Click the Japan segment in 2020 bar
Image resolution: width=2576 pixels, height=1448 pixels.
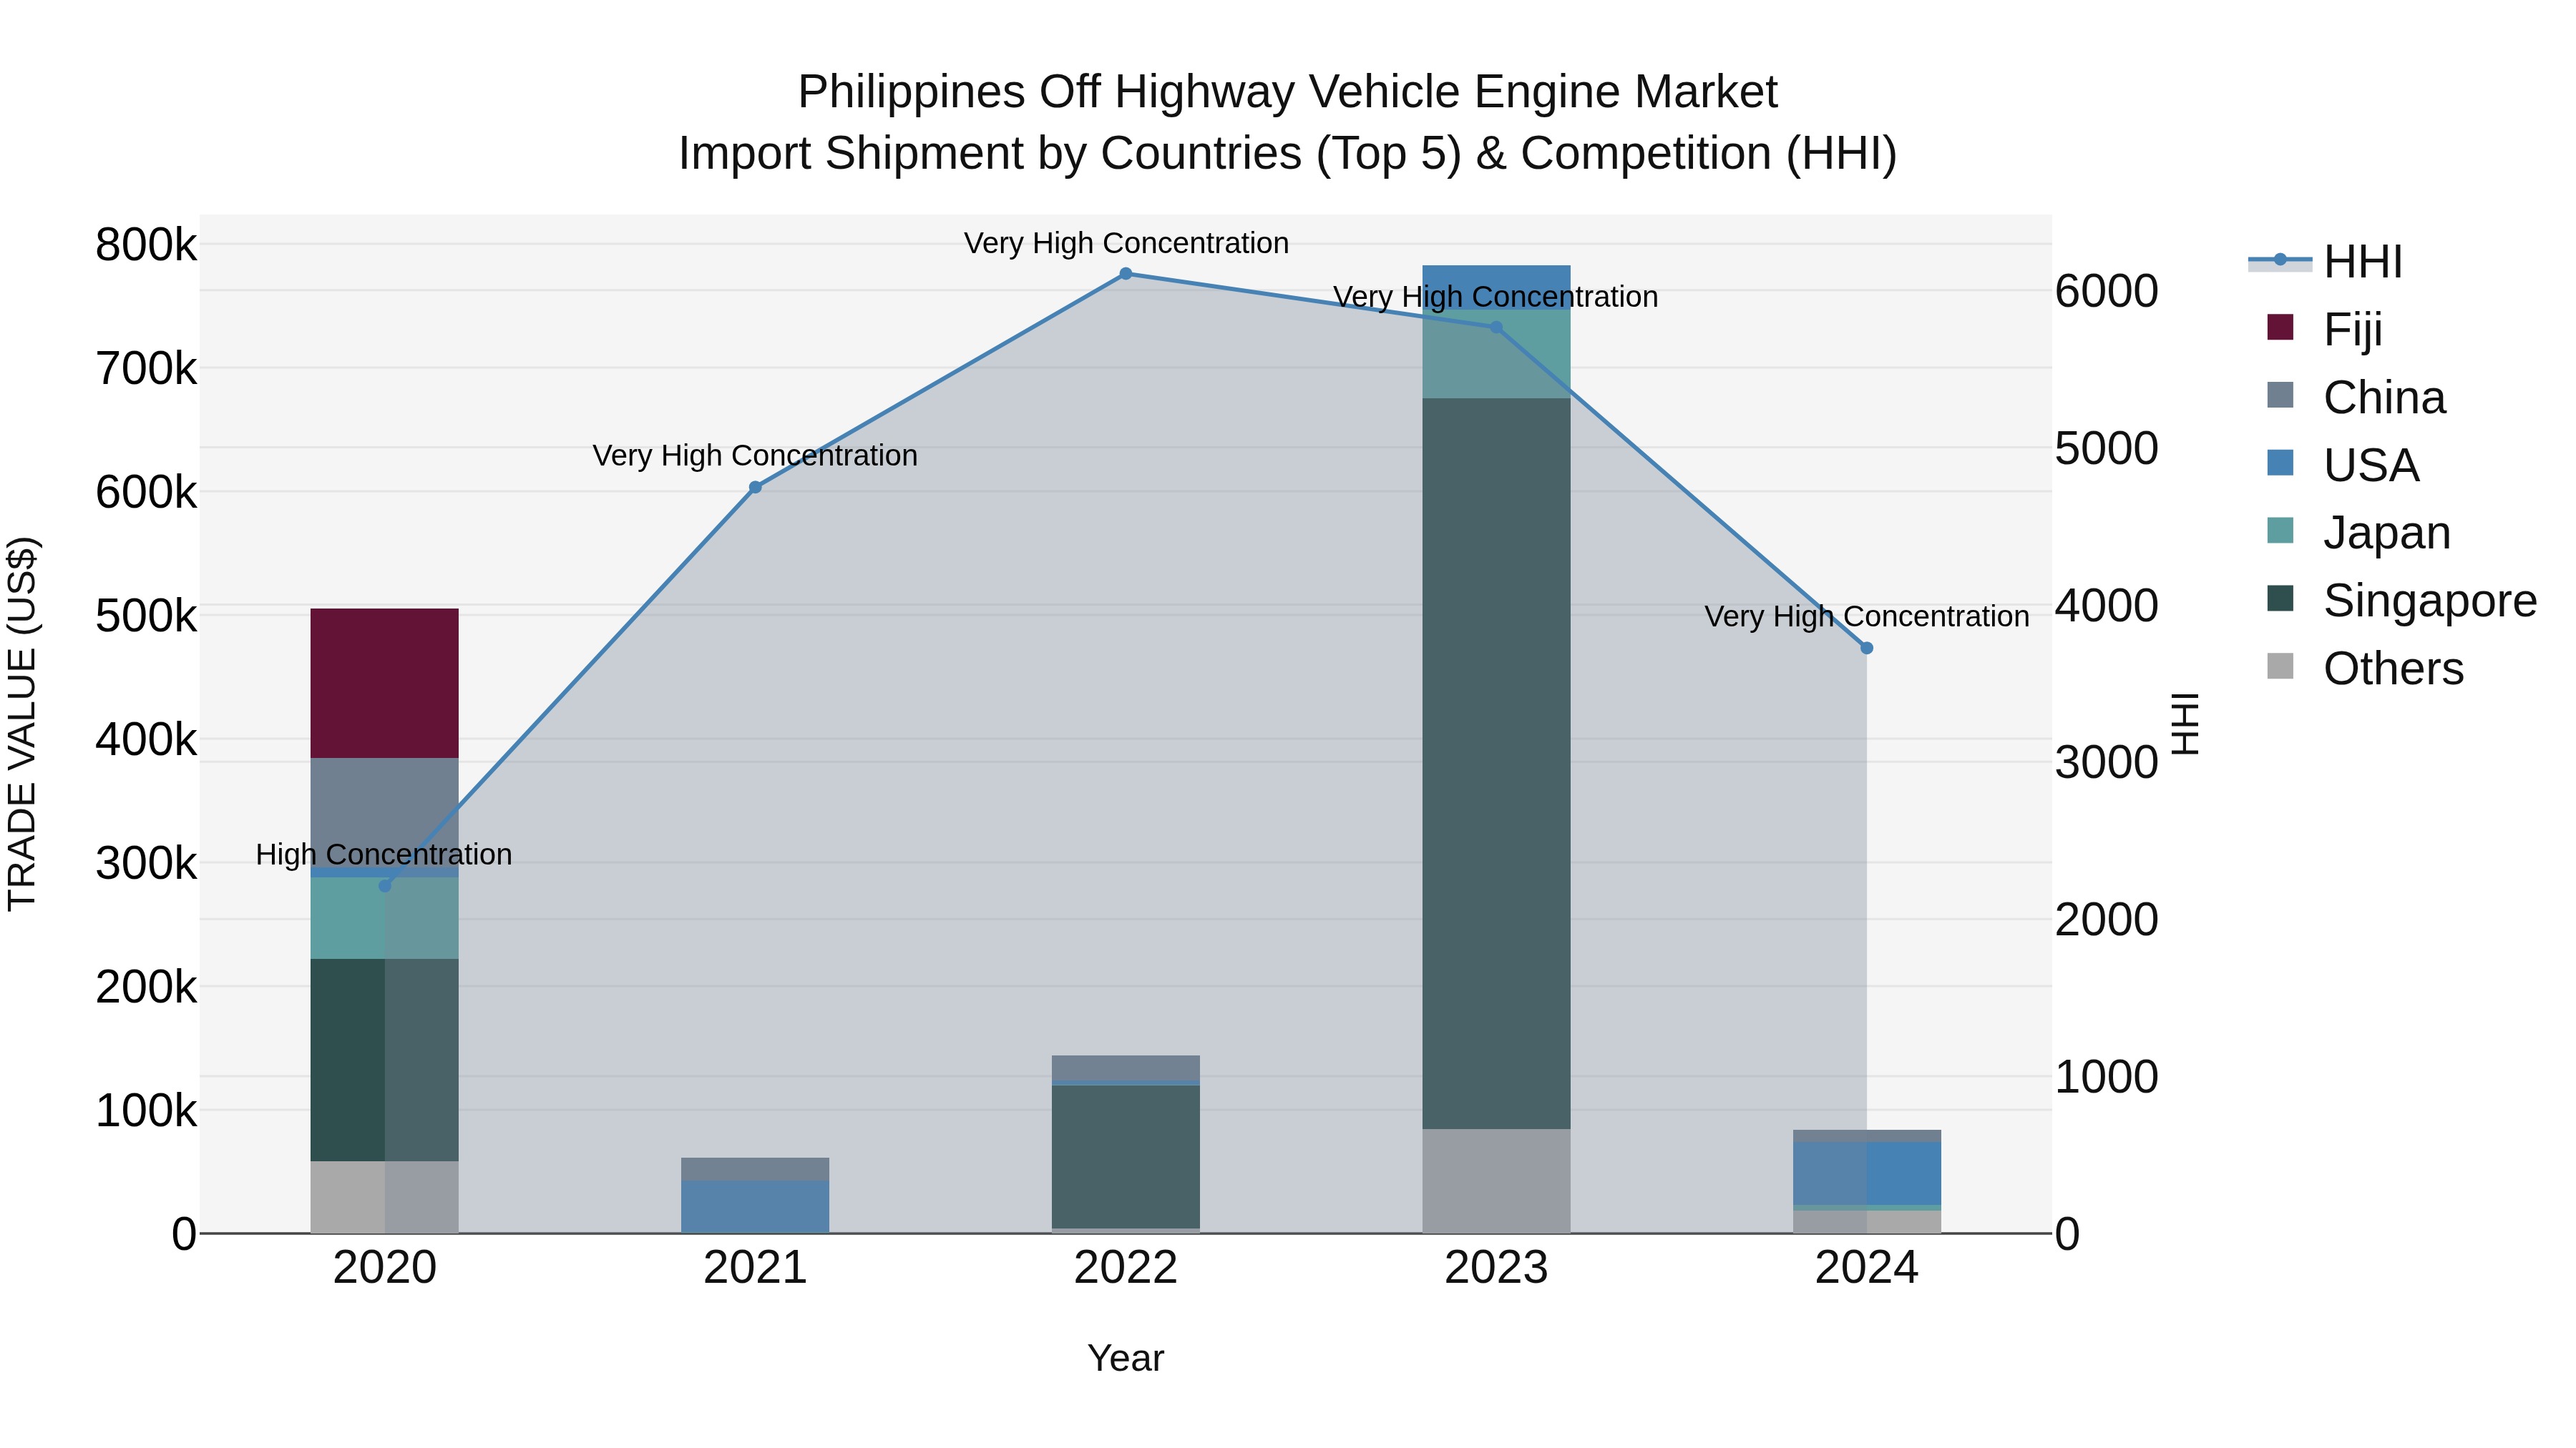click(x=385, y=918)
